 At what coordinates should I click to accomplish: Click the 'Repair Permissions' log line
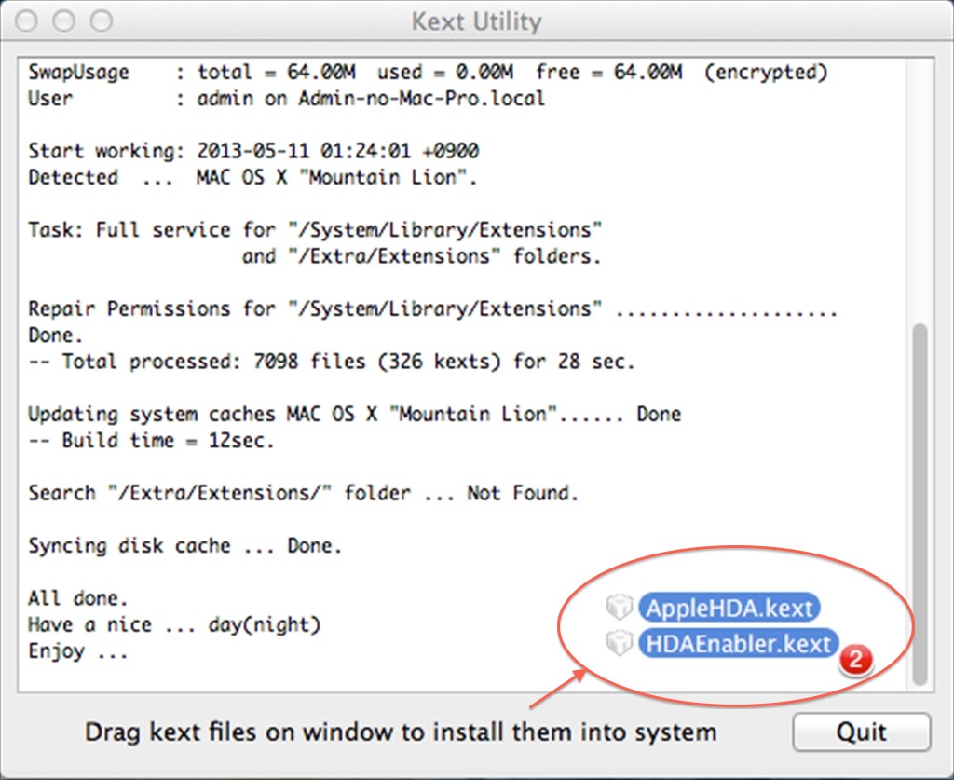point(432,309)
